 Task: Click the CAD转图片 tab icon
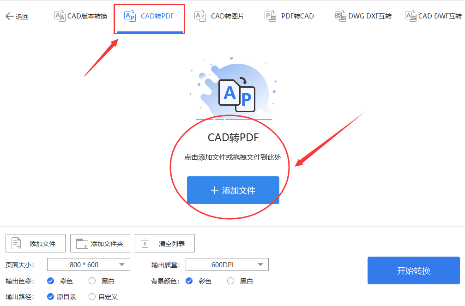(x=200, y=16)
